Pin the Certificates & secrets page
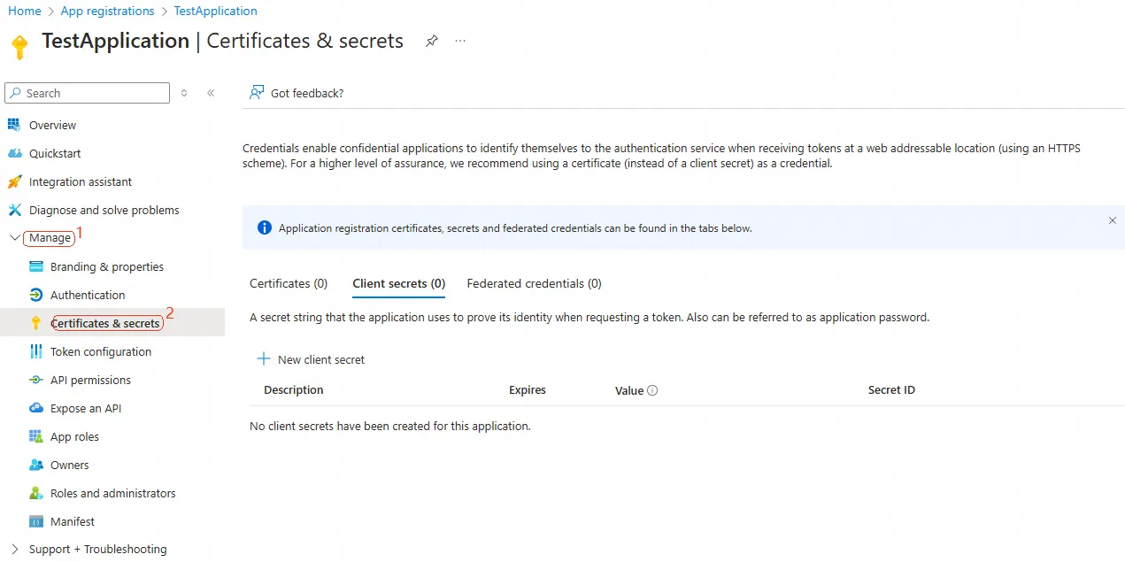1125x562 pixels. tap(432, 41)
